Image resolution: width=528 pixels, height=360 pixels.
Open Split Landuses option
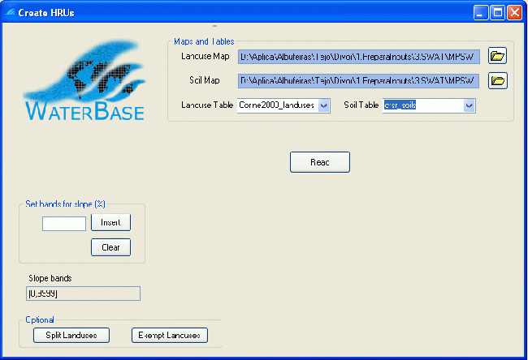pyautogui.click(x=71, y=335)
